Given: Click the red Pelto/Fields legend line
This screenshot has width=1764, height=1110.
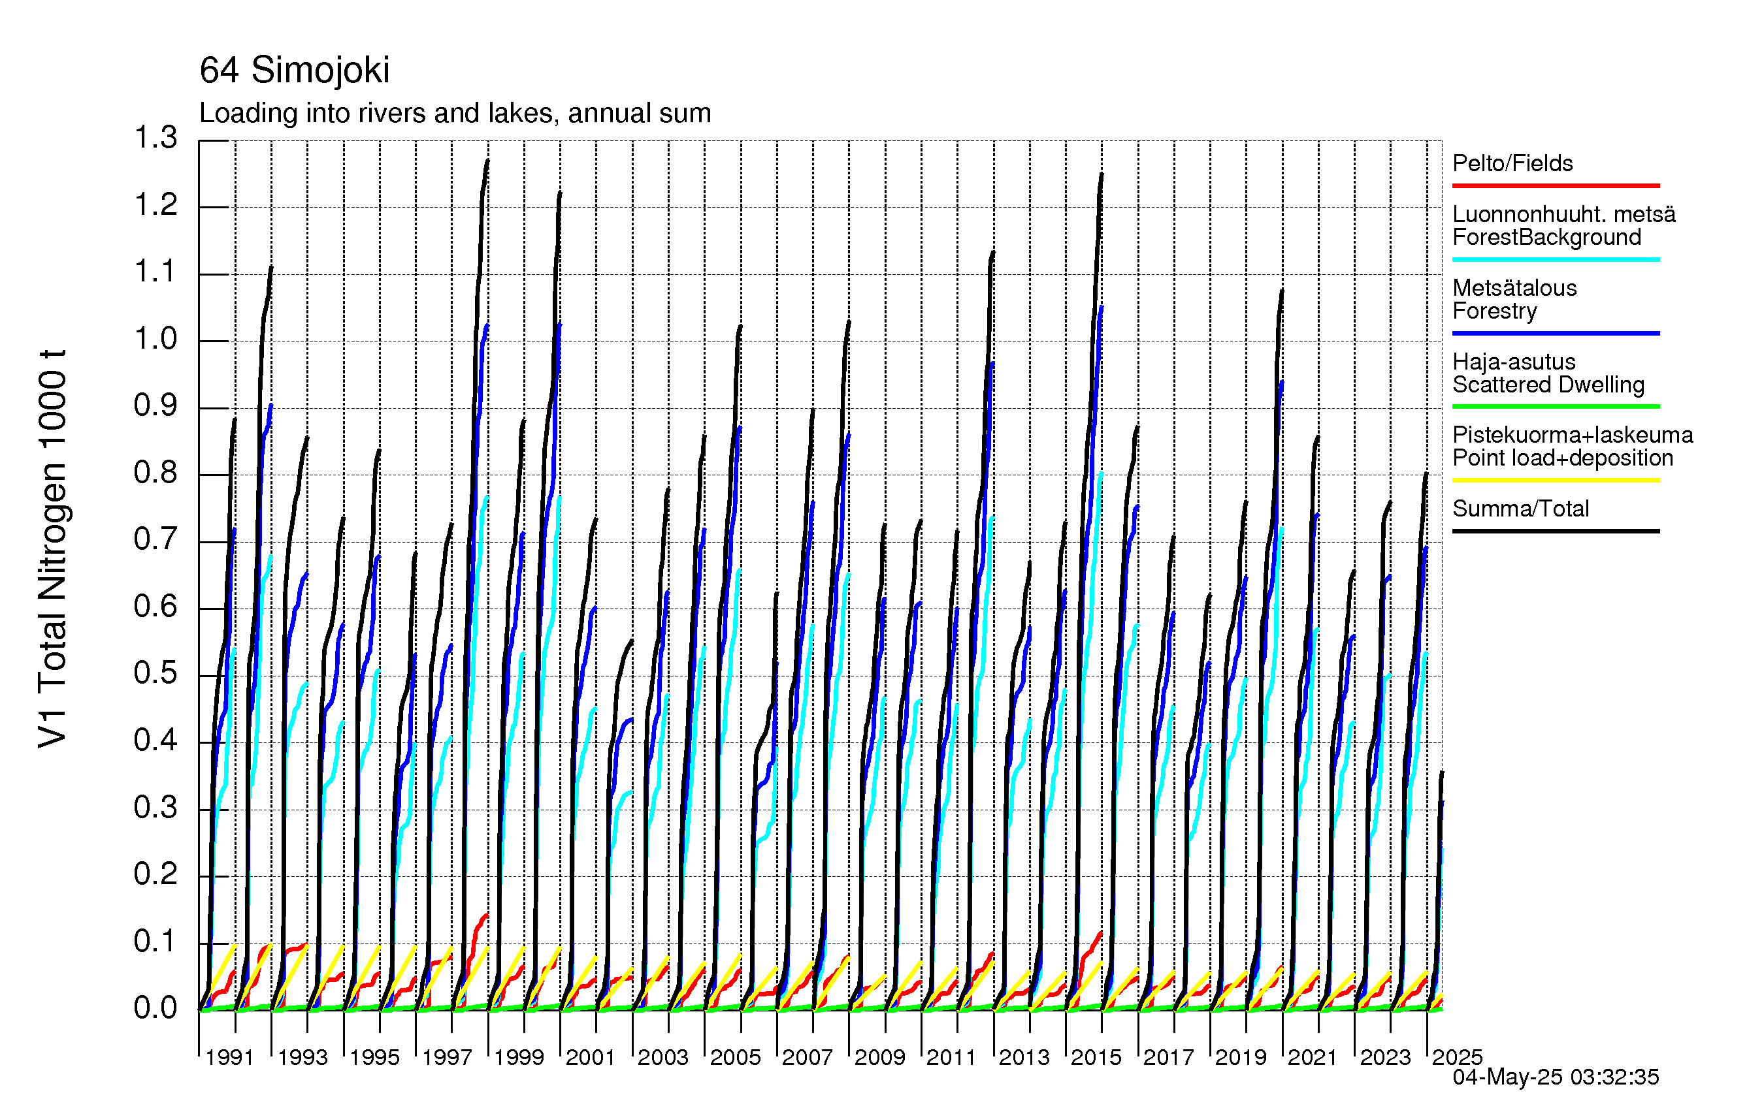Looking at the screenshot, I should (1556, 186).
